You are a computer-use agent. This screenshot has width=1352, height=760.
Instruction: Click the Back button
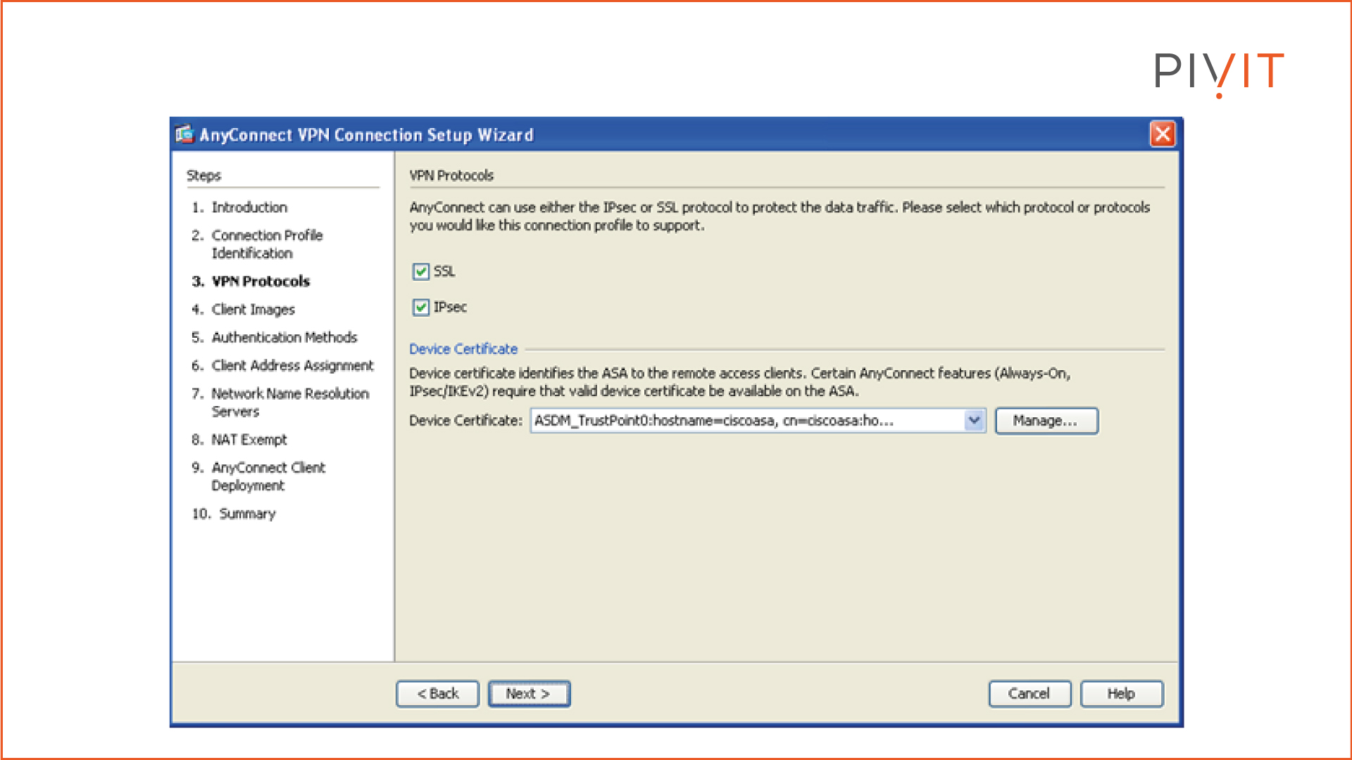(437, 693)
